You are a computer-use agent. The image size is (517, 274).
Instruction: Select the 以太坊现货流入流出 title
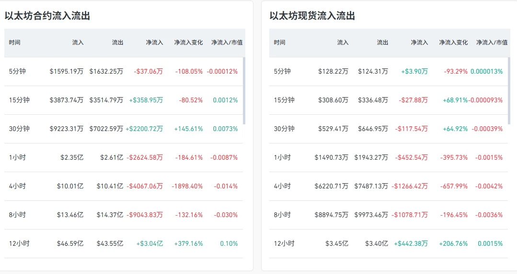pyautogui.click(x=312, y=16)
